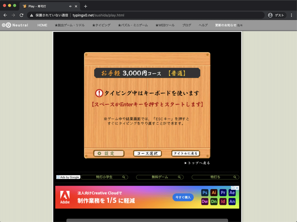Click the Pr icon in ad
Image resolution: width=297 pixels, height=222 pixels.
tap(223, 193)
